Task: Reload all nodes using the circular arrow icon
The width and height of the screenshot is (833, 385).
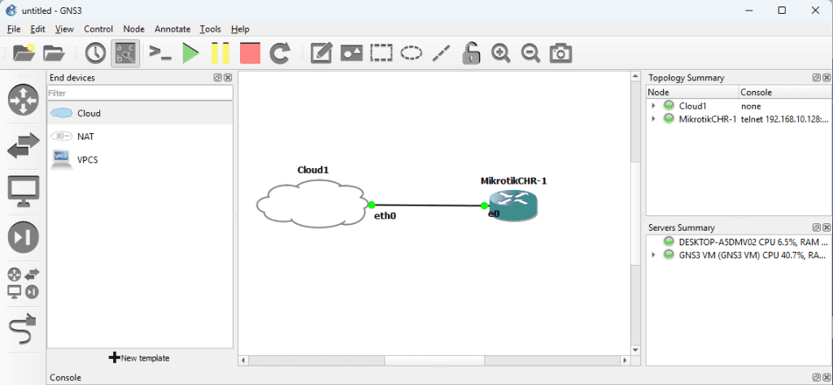Action: click(x=280, y=54)
